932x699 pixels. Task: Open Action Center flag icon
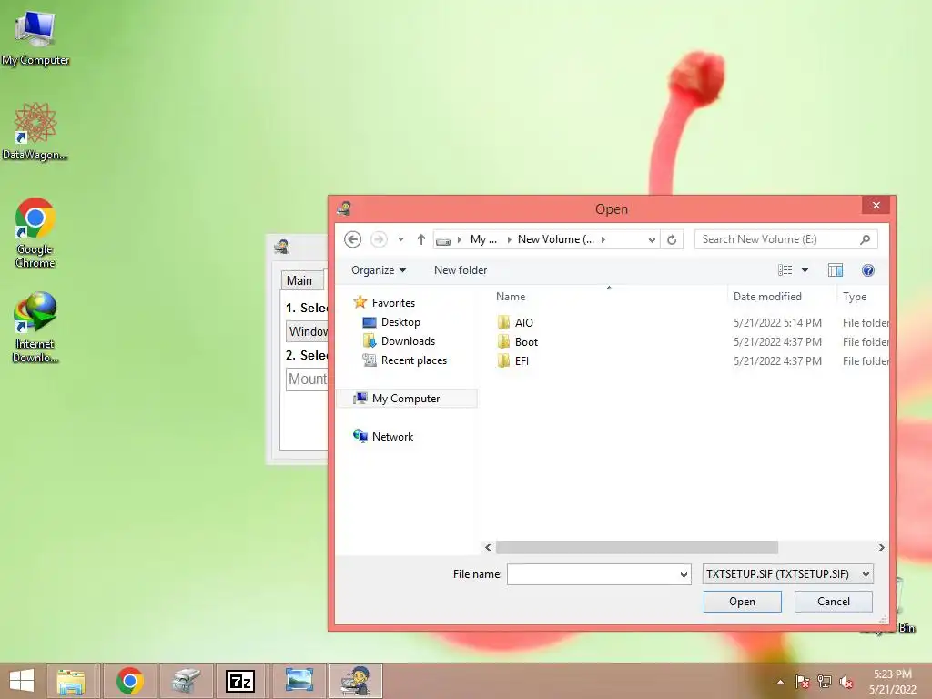pyautogui.click(x=802, y=682)
